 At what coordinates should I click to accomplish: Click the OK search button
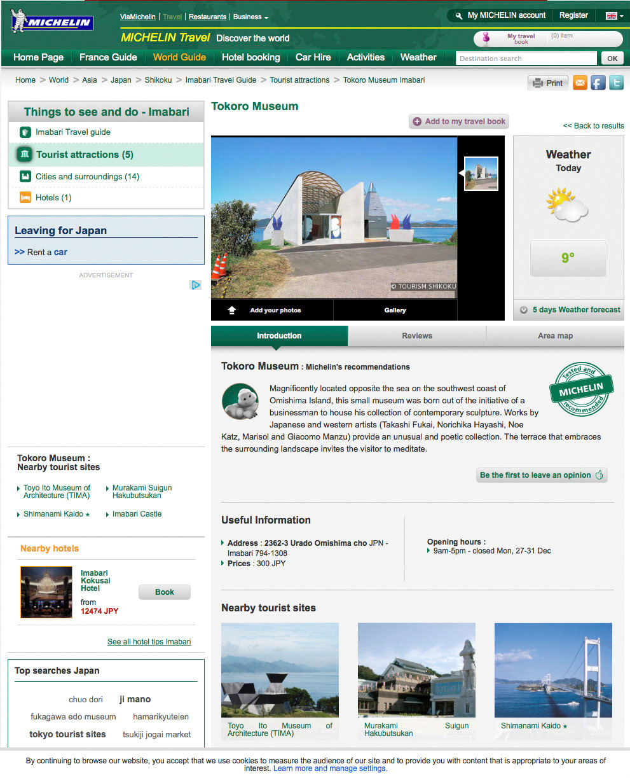(612, 59)
